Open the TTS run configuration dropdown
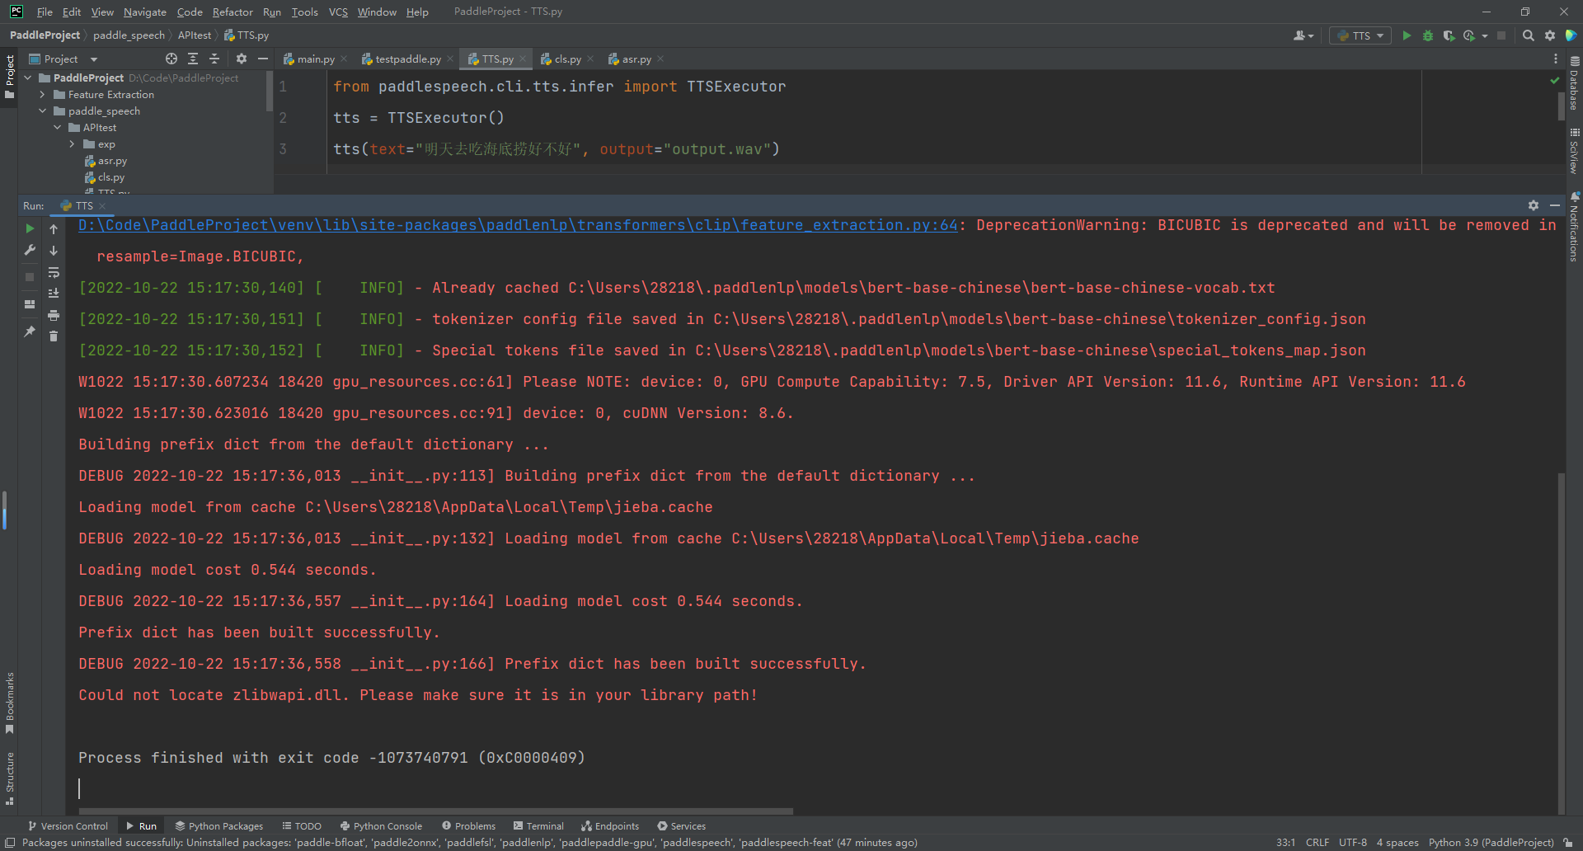 [x=1360, y=35]
